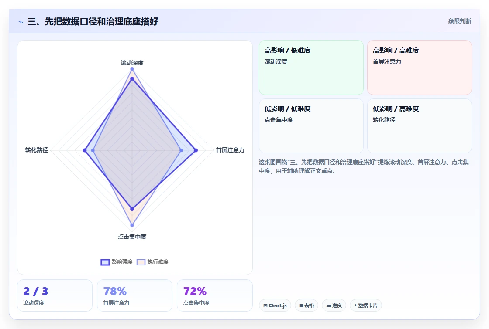Viewport: 489px width, 329px height.
Task: Select the 低影响 / 低难度 quadrant card
Action: tap(311, 126)
